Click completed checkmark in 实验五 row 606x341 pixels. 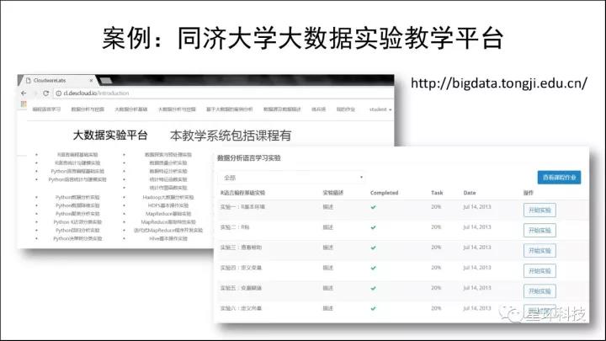373,289
